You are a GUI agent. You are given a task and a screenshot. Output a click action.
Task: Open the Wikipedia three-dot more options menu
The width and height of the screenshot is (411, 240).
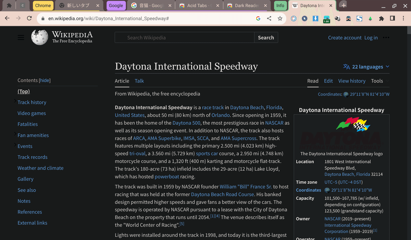click(x=386, y=38)
